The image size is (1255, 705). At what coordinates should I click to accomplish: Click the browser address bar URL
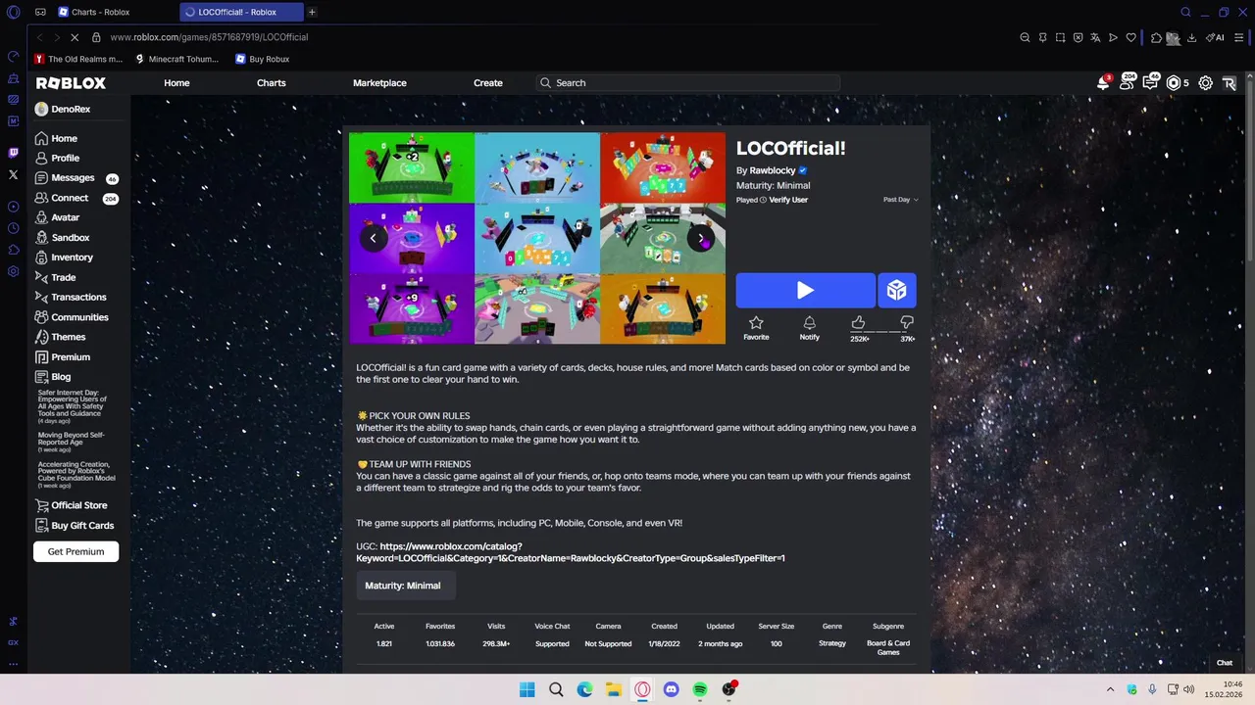(209, 37)
